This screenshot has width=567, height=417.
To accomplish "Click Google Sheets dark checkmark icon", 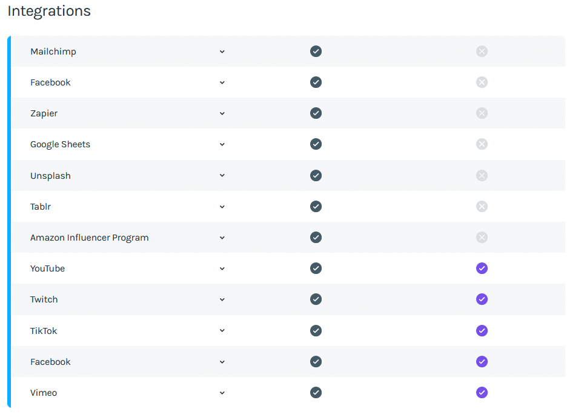I will 316,144.
